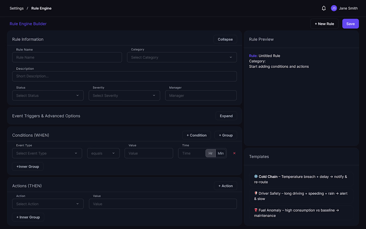
Task: Open the notifications bell
Action: pos(323,8)
